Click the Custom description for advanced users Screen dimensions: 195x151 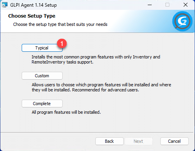[x=101, y=87]
